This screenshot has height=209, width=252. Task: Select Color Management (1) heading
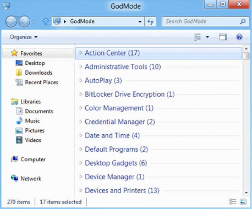click(x=119, y=108)
